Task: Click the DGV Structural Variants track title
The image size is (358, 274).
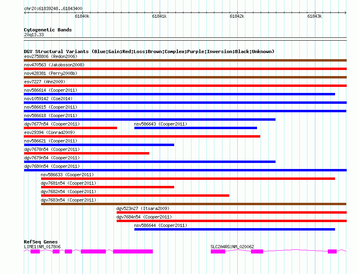Action: (x=149, y=52)
